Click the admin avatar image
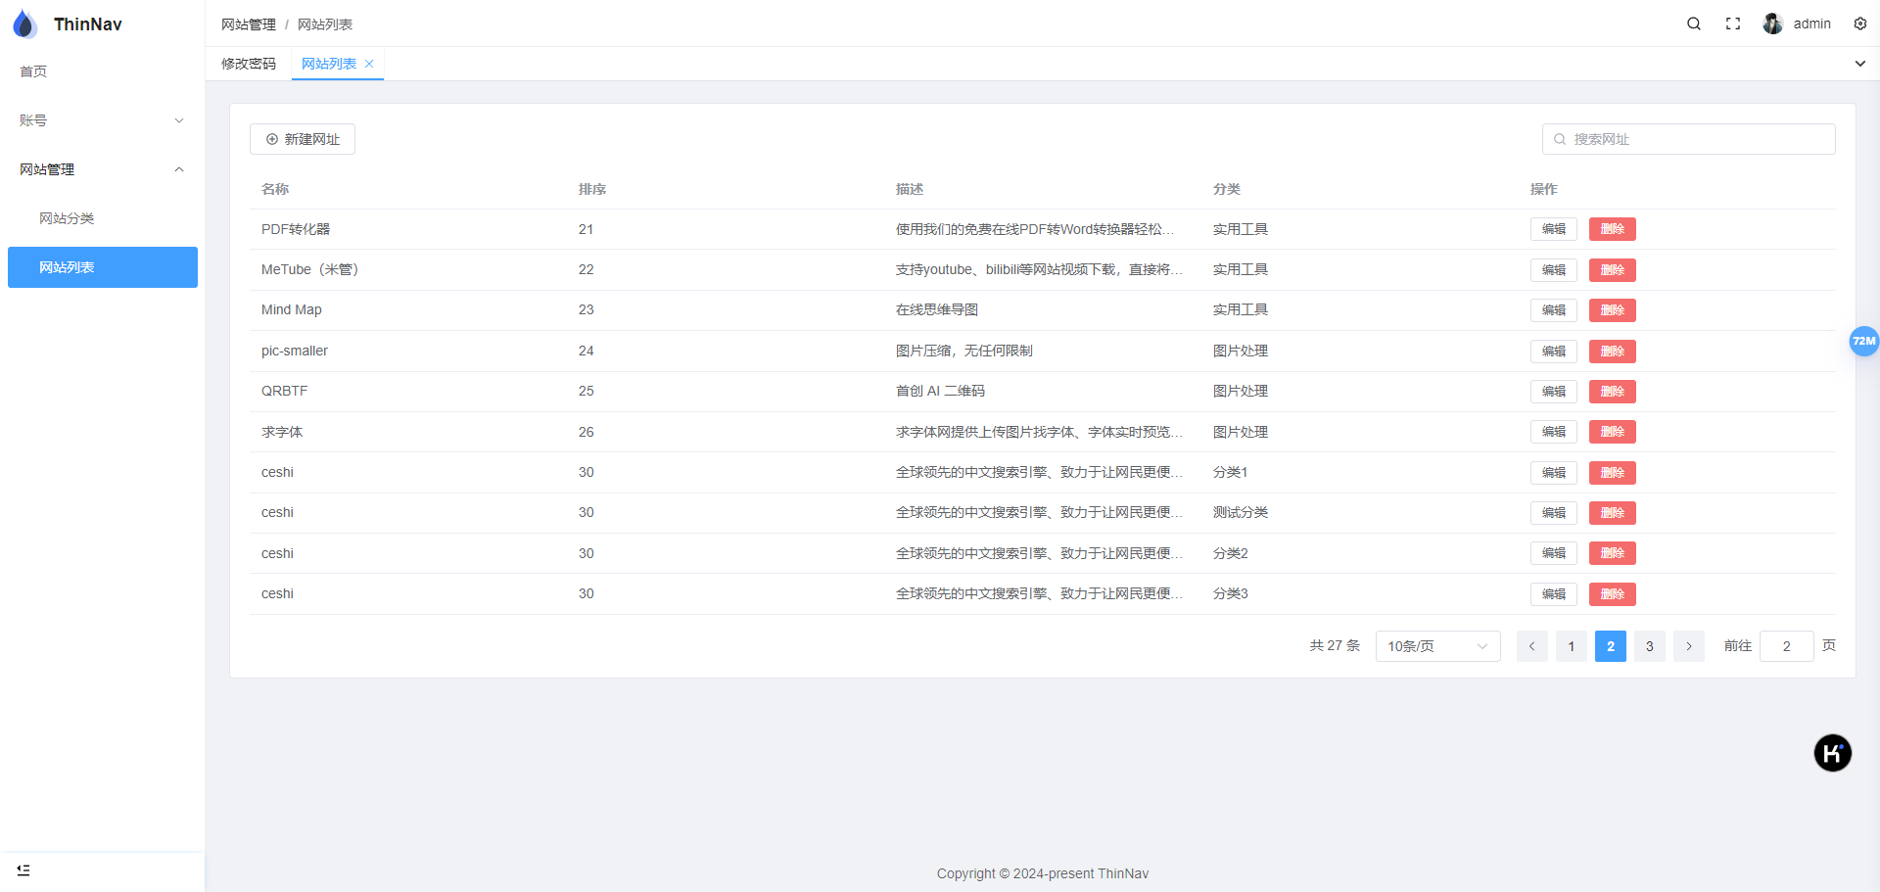 coord(1772,23)
